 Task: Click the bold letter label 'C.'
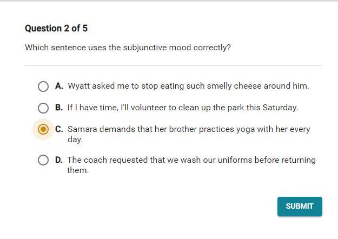click(59, 129)
